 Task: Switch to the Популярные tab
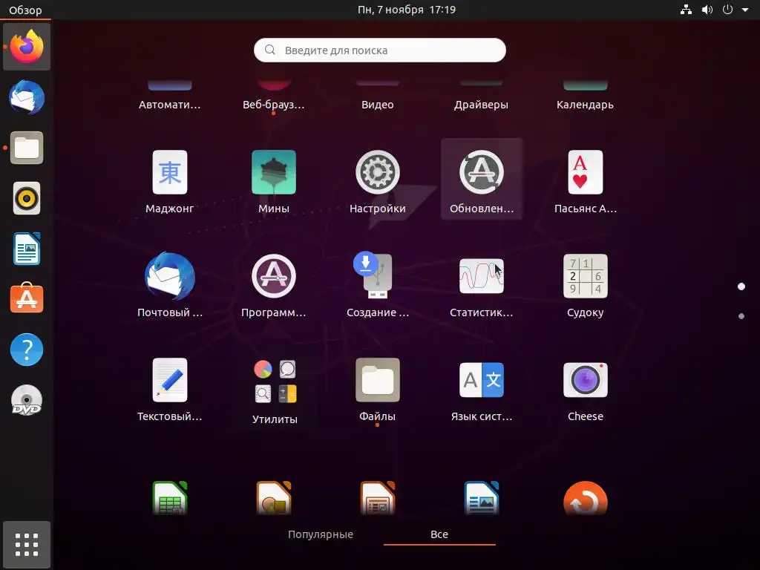321,534
